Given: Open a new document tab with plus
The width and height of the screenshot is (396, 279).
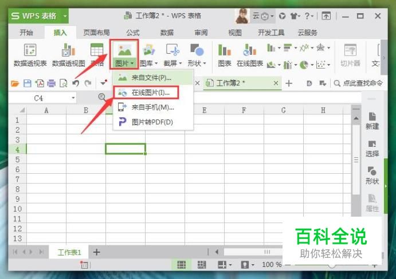Looking at the screenshot, I should pyautogui.click(x=289, y=83).
